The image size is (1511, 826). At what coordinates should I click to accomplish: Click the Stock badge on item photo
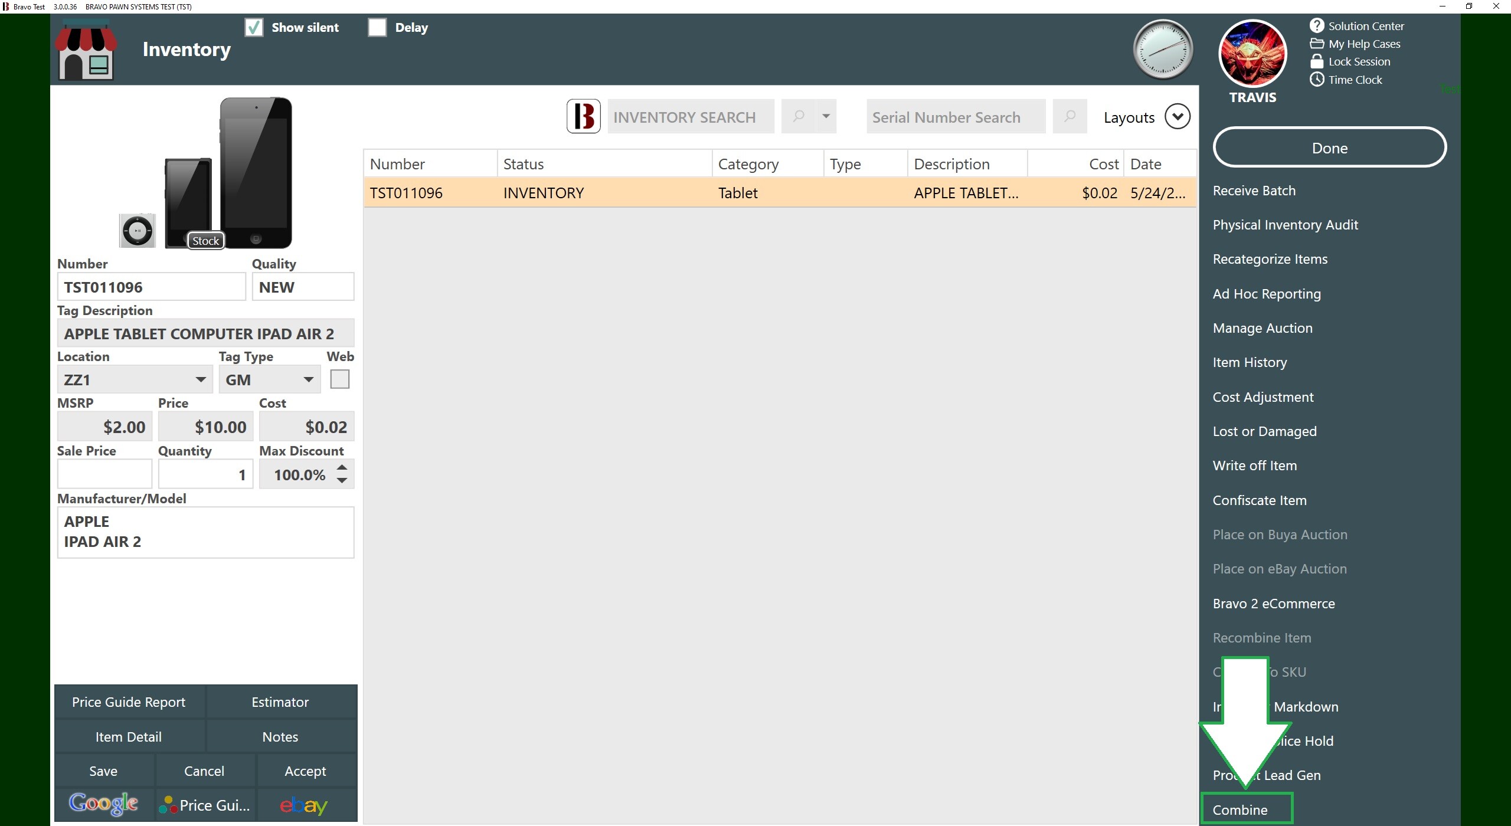pos(205,241)
